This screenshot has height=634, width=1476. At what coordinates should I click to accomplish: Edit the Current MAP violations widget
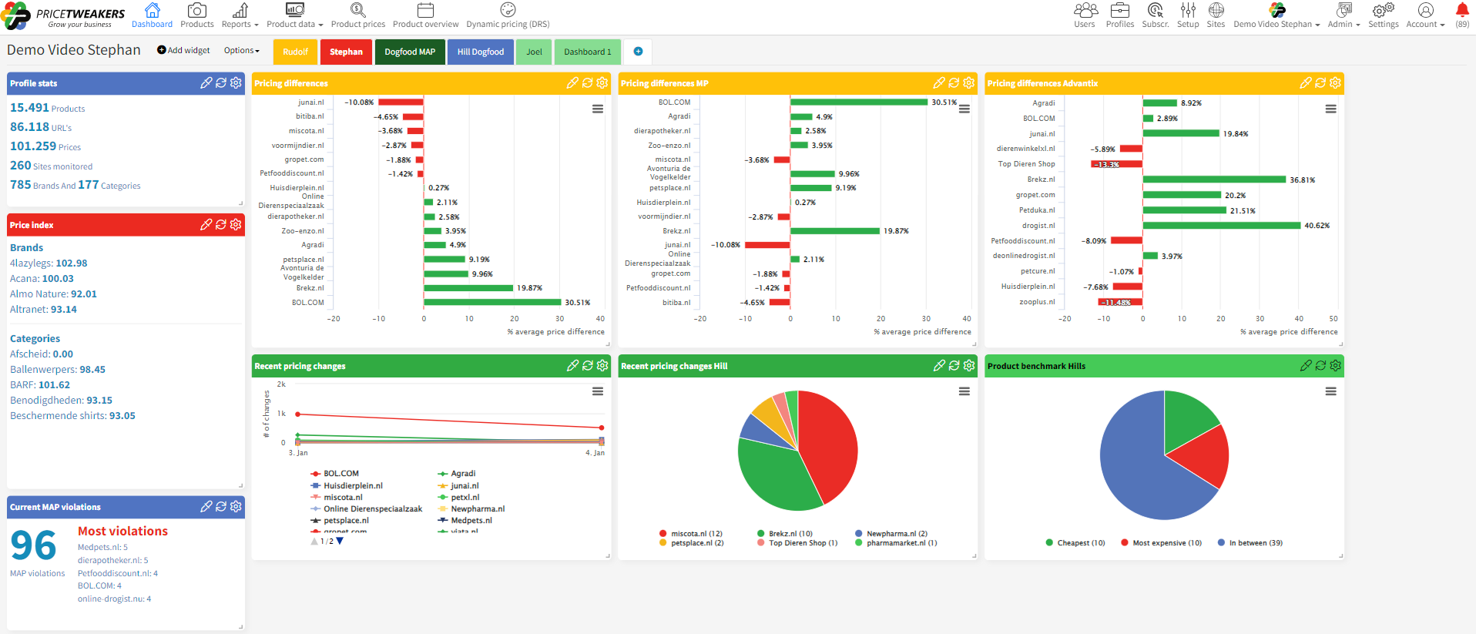point(206,507)
